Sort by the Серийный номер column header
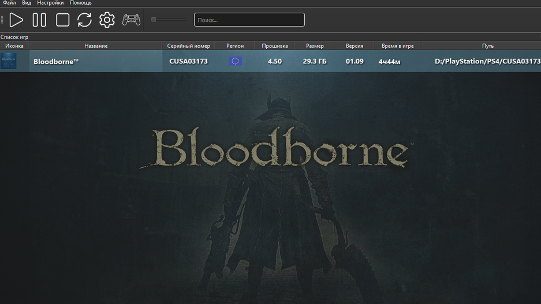 tap(188, 46)
